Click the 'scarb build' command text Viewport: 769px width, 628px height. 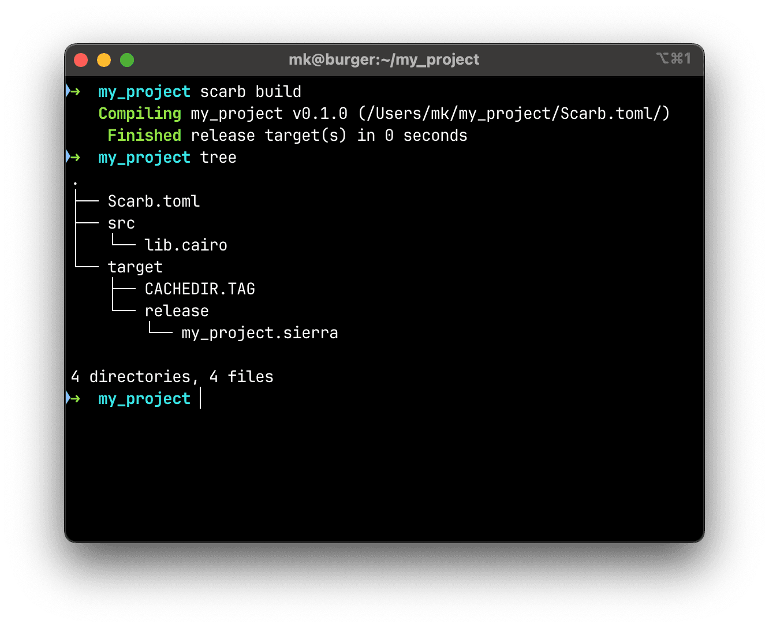point(251,92)
